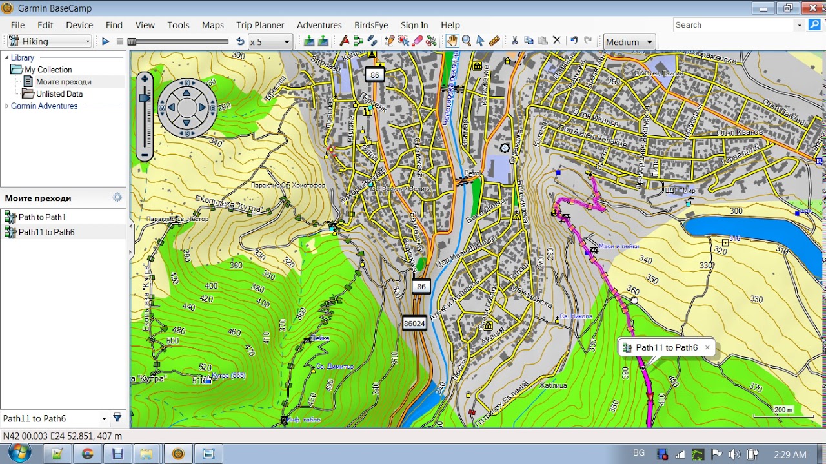Select Path11 to Path6 route in list
Viewport: 826px width, 464px height.
pyautogui.click(x=46, y=232)
